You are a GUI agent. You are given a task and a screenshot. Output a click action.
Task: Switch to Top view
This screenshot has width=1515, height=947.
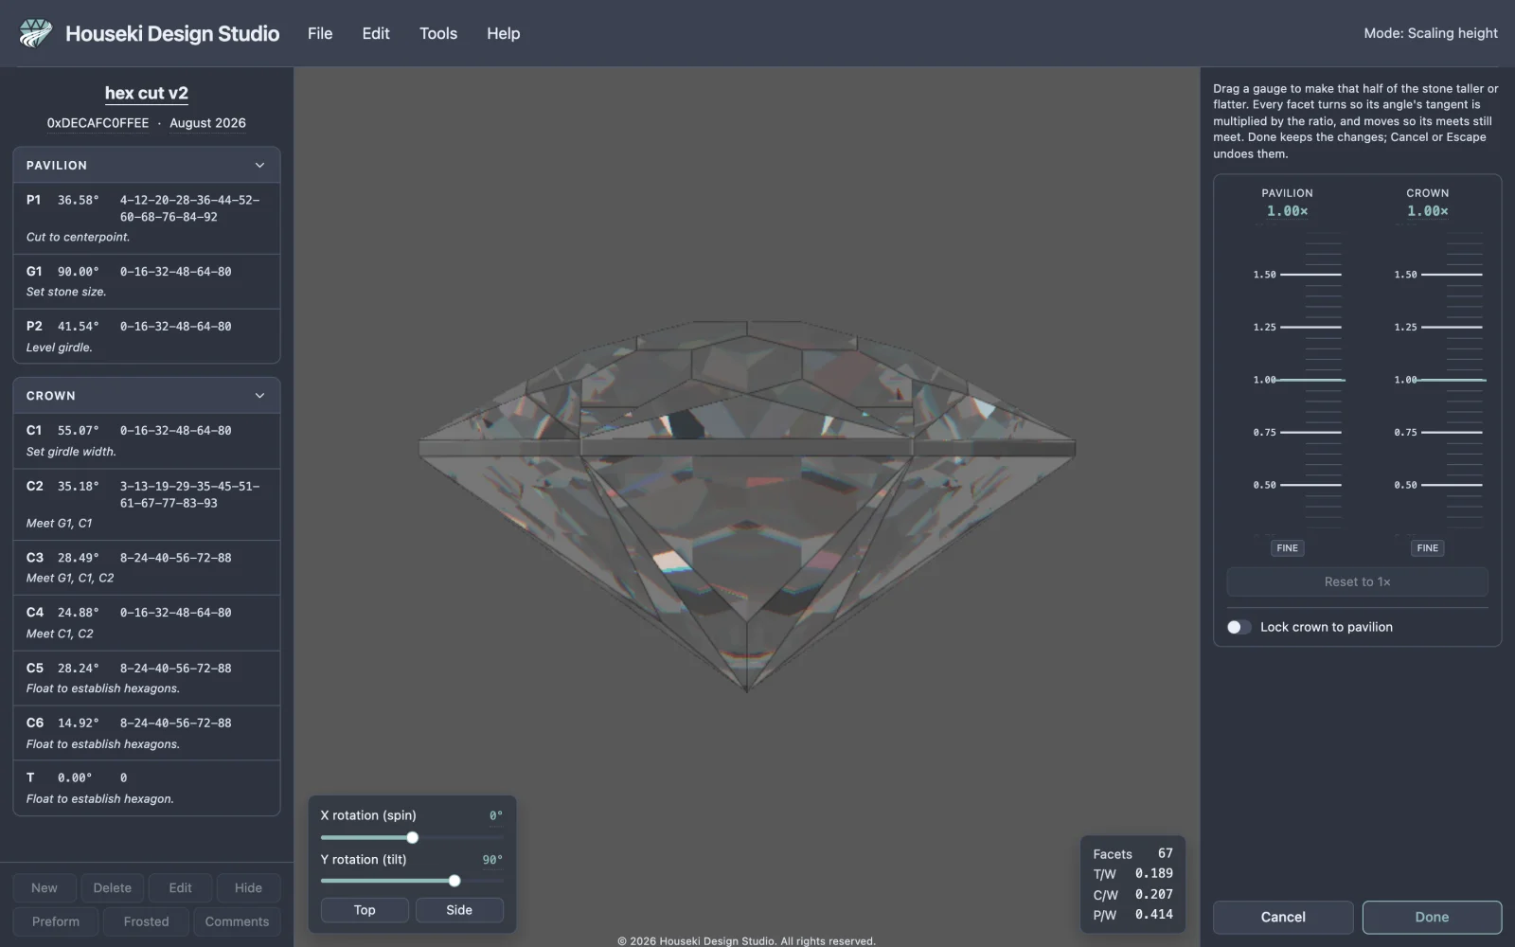365,910
